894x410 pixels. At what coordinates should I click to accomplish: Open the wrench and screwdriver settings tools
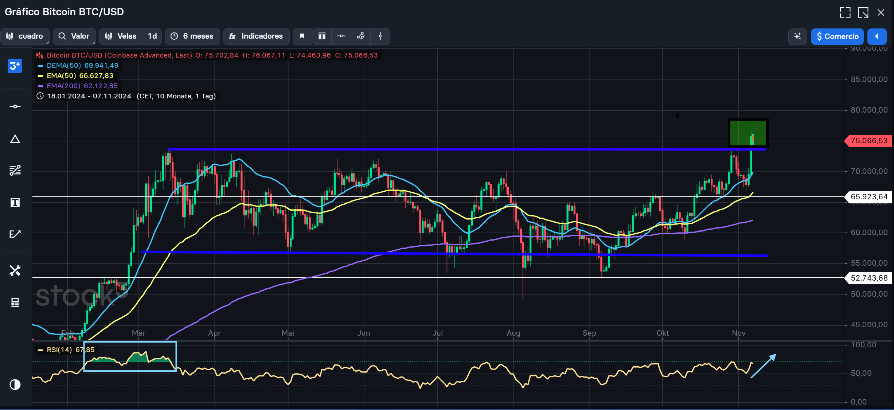pos(15,270)
